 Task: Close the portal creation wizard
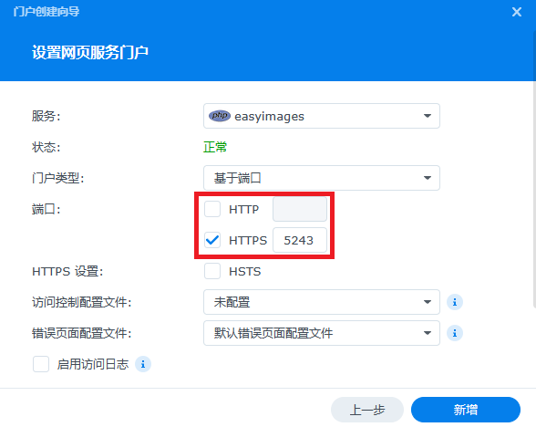[517, 13]
